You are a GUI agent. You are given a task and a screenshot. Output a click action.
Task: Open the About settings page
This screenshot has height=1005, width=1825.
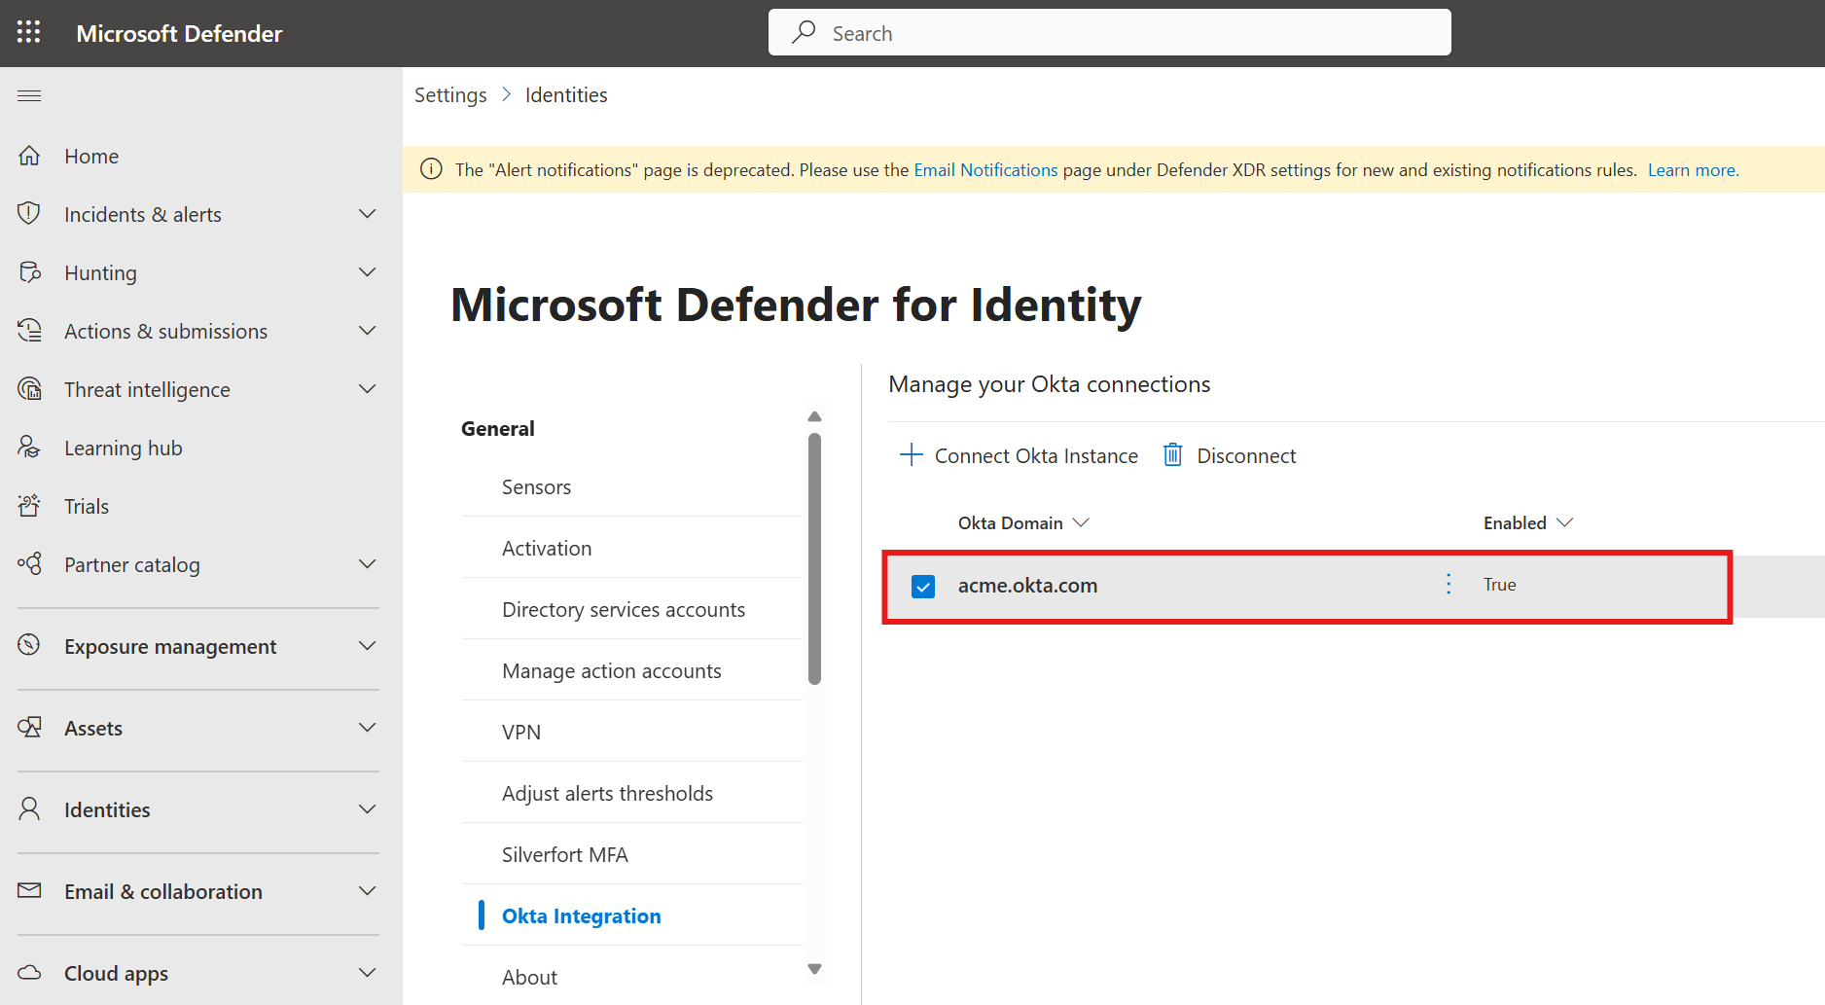[632, 977]
